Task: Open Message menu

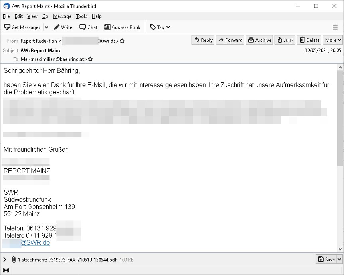Action: (62, 16)
